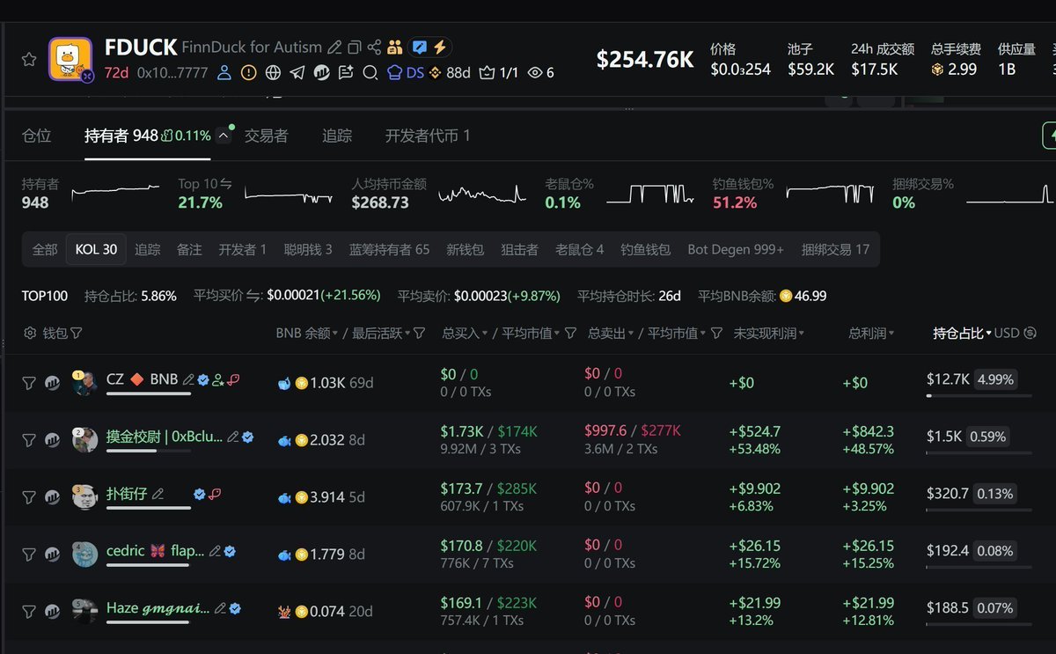
Task: Open the 扑街仔 wallet avatar
Action: [84, 496]
